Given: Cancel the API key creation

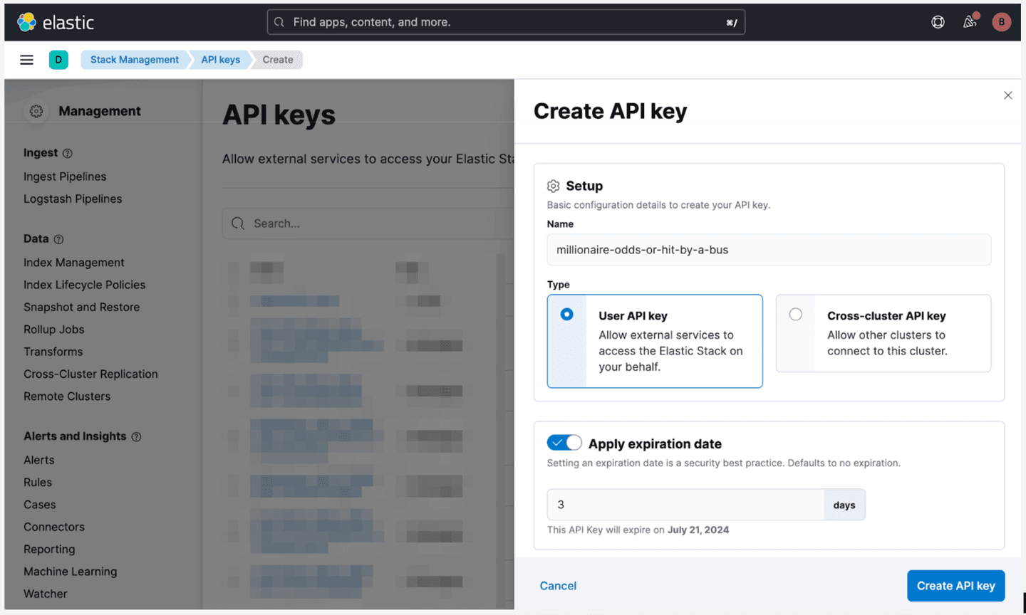Looking at the screenshot, I should [558, 585].
